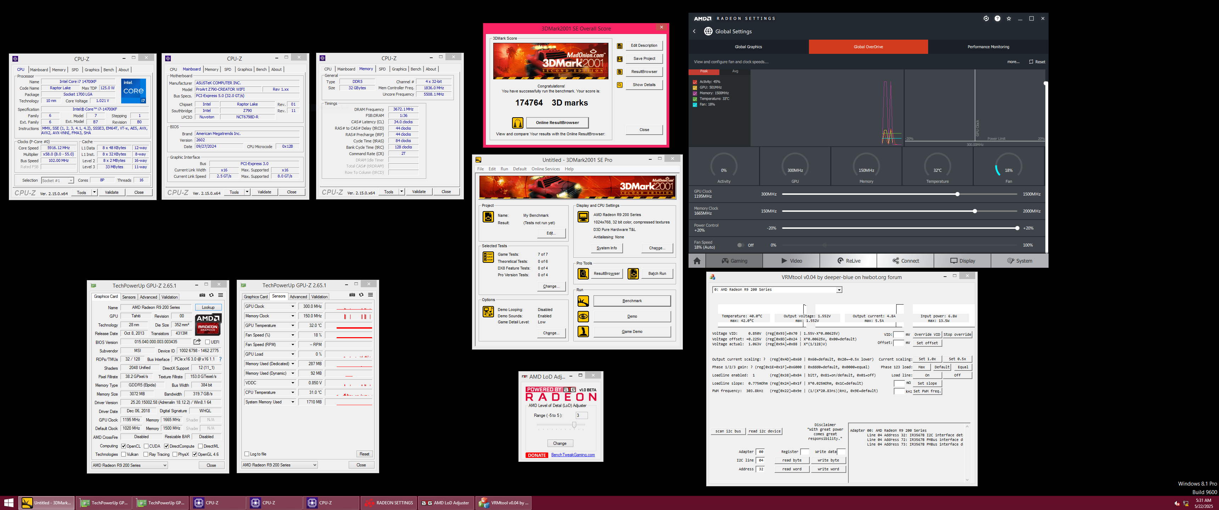Switch to Global Graphics tab in Radeon Settings
The height and width of the screenshot is (510, 1219).
748,47
